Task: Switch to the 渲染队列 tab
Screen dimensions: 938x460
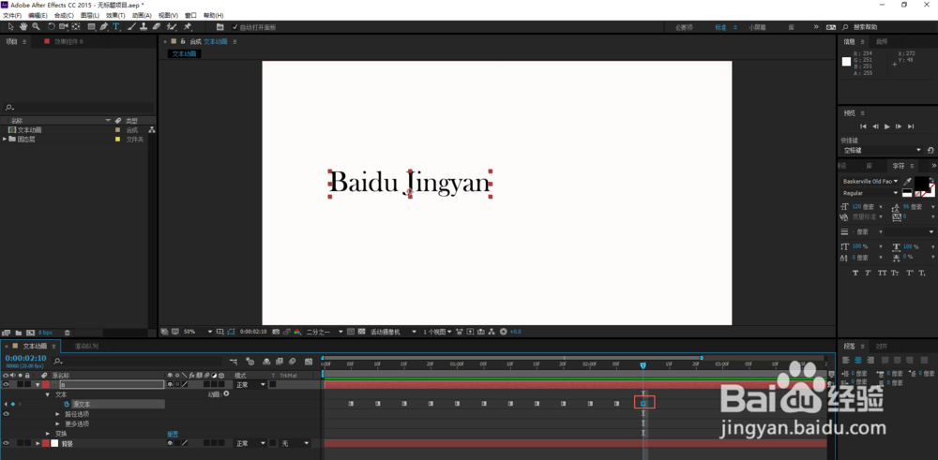Action: 86,346
